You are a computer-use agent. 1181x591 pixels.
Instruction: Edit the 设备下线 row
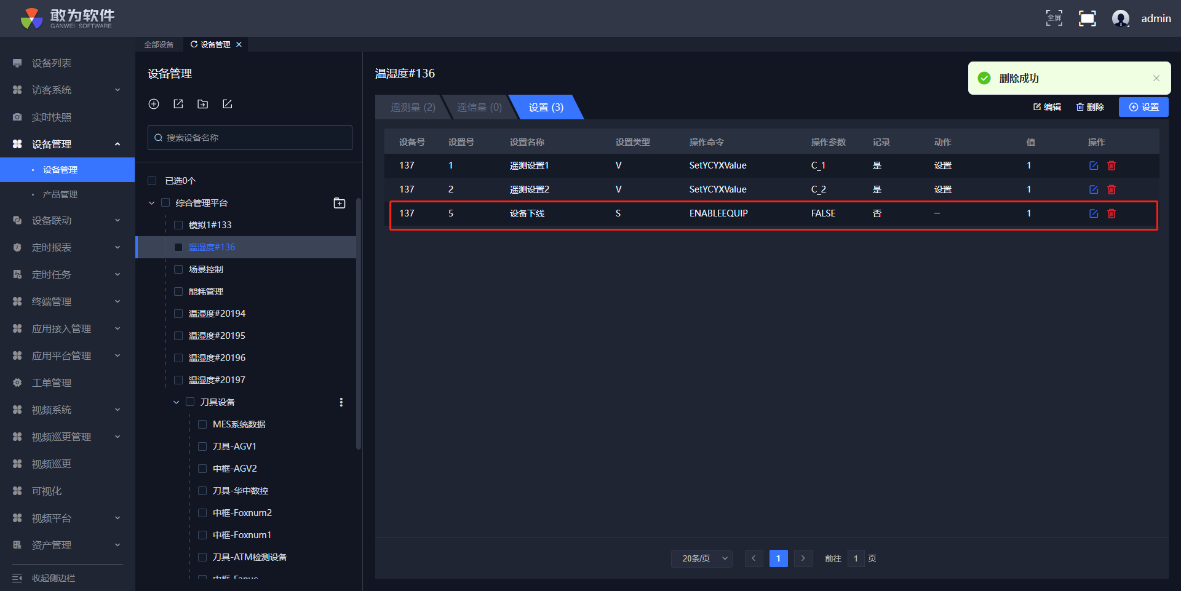pos(1094,213)
